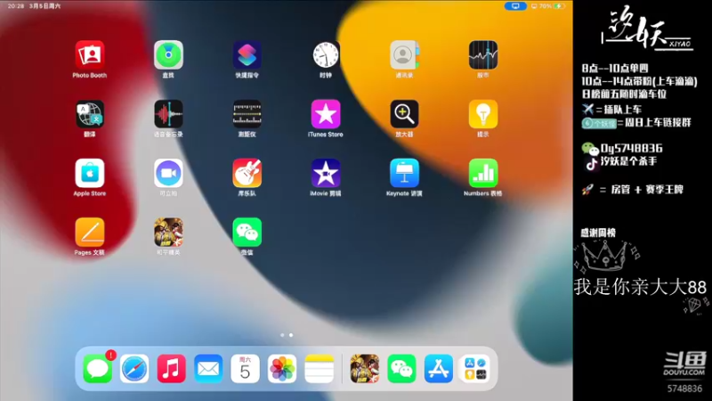Launch the Translate app
This screenshot has height=401, width=712.
click(90, 114)
